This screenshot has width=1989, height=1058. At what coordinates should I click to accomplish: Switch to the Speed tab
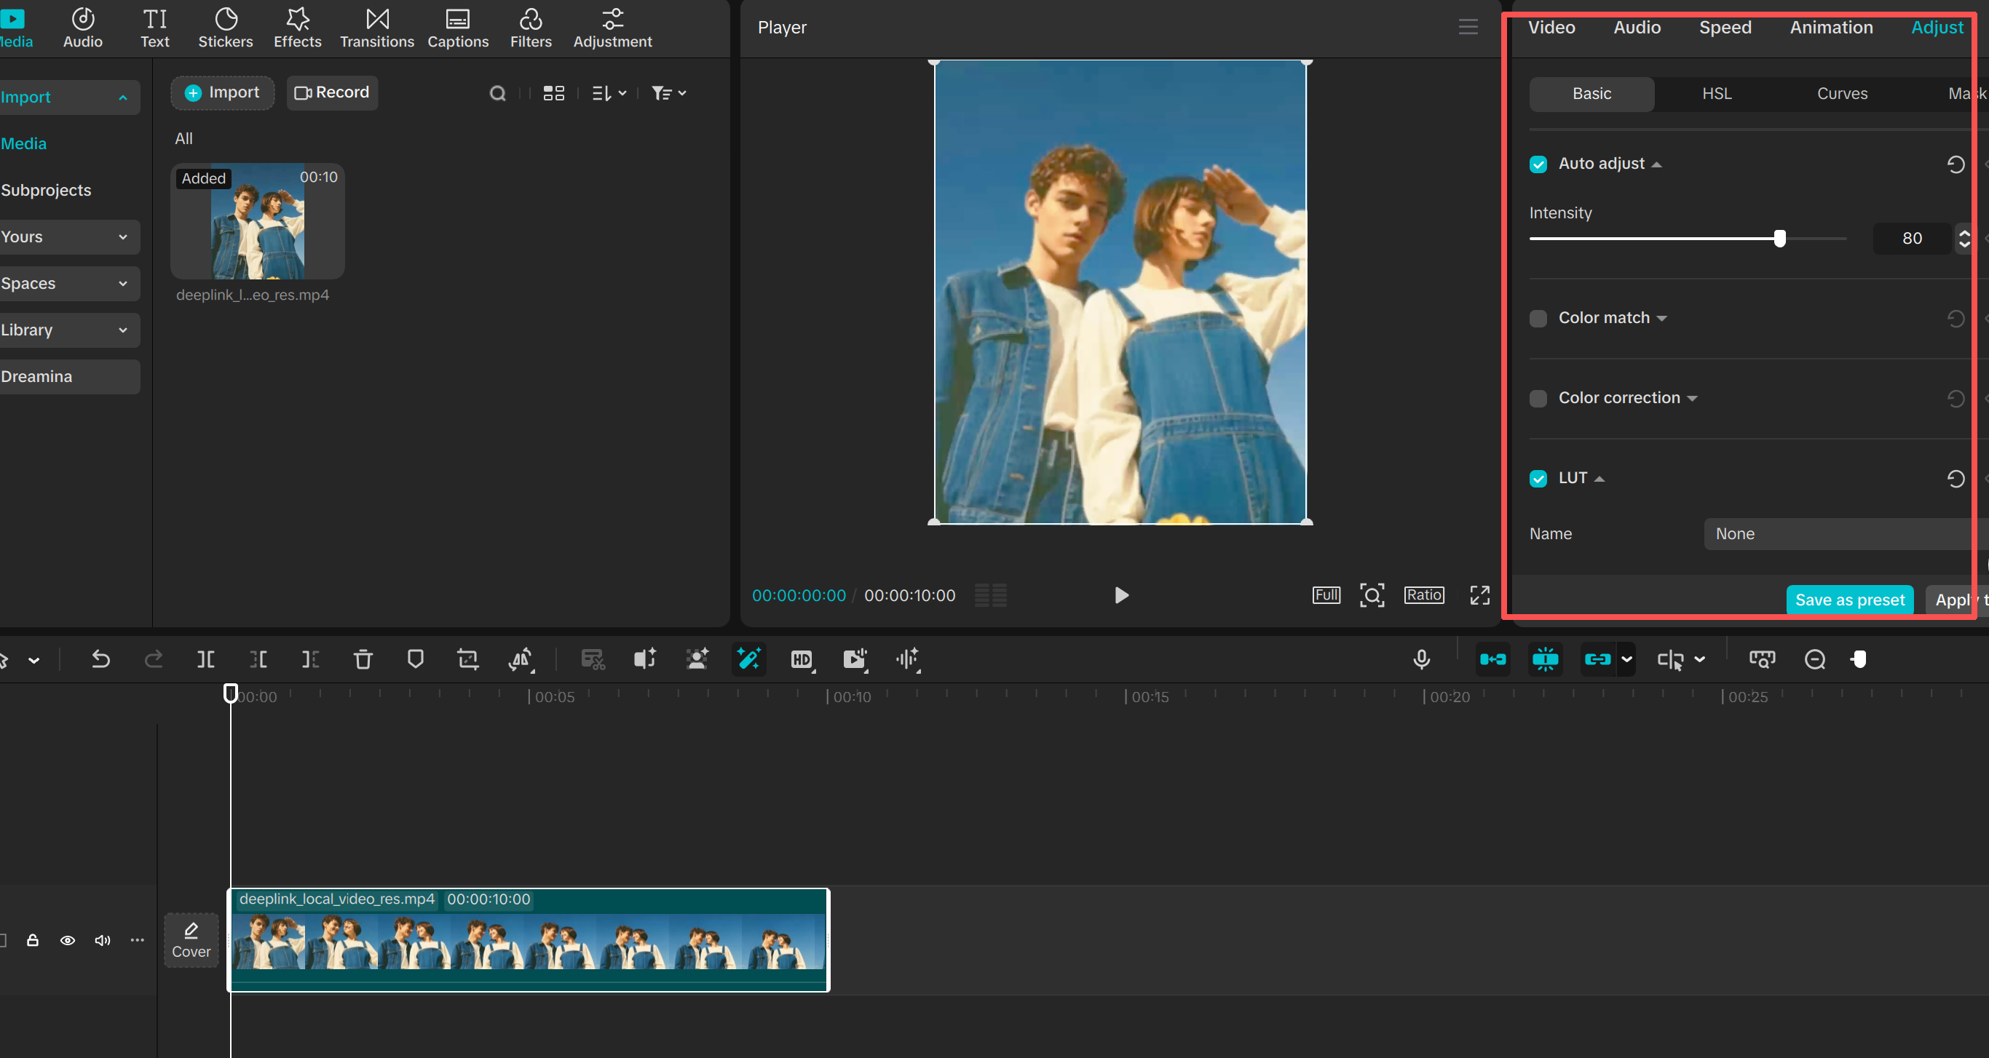pyautogui.click(x=1725, y=27)
